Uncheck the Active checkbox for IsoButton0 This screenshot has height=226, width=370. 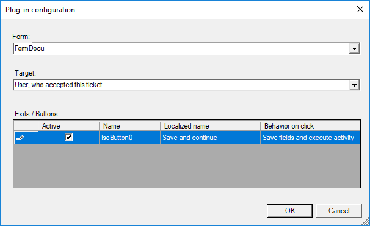[68, 138]
